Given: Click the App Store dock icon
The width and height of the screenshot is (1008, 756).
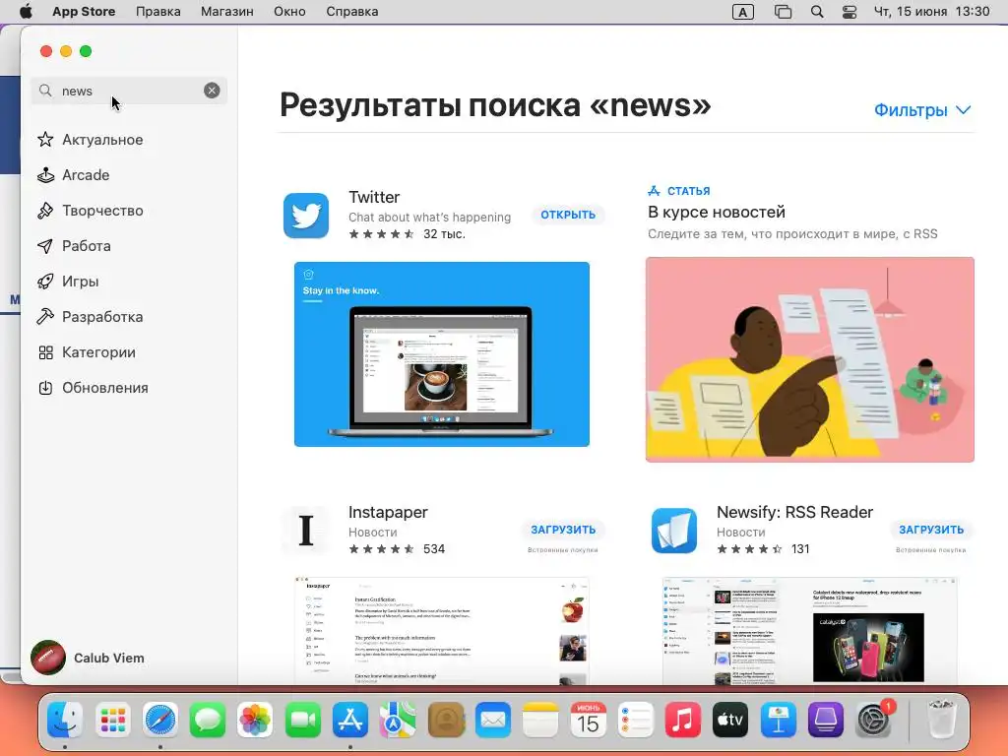Looking at the screenshot, I should (350, 720).
